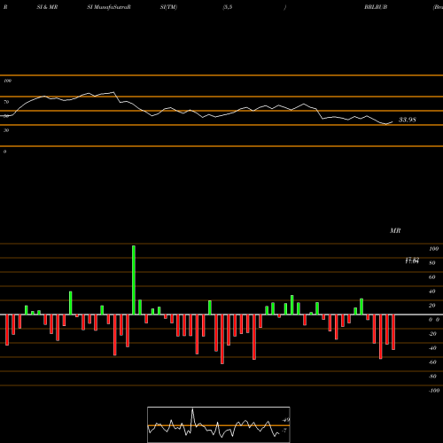Click the -49 value in the mini chart
The image size is (443, 443).
click(x=285, y=420)
